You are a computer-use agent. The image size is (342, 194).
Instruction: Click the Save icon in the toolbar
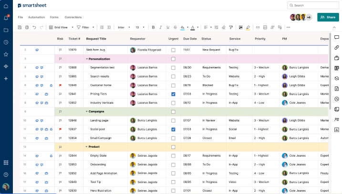coord(20,27)
